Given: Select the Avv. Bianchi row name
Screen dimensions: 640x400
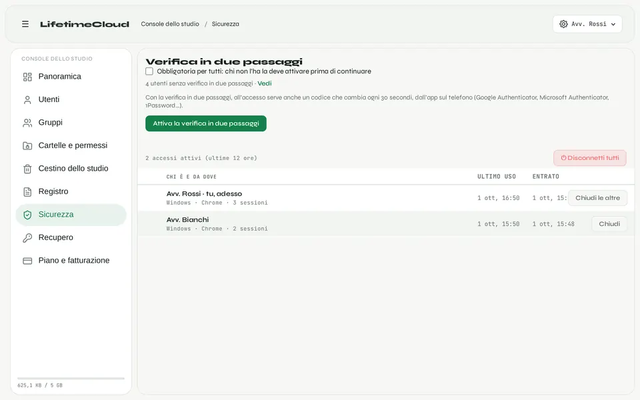Looking at the screenshot, I should (187, 219).
